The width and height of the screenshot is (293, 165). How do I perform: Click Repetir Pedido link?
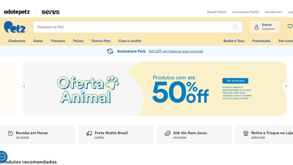pos(217,12)
